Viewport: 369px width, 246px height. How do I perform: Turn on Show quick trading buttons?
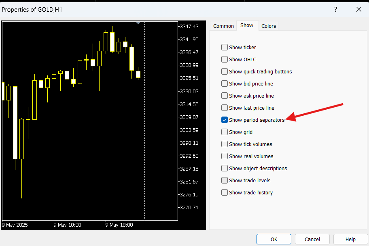[x=225, y=71]
